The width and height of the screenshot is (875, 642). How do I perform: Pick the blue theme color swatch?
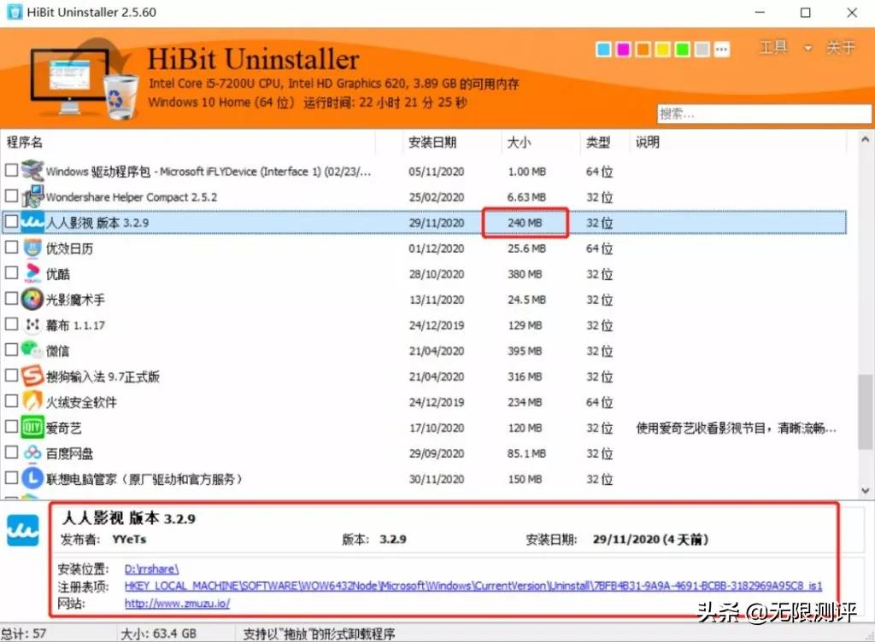click(603, 50)
